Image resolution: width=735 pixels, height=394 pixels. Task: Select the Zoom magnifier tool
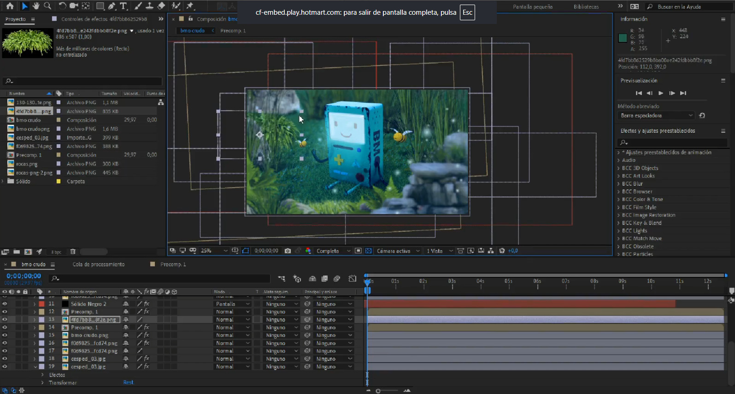(x=47, y=6)
